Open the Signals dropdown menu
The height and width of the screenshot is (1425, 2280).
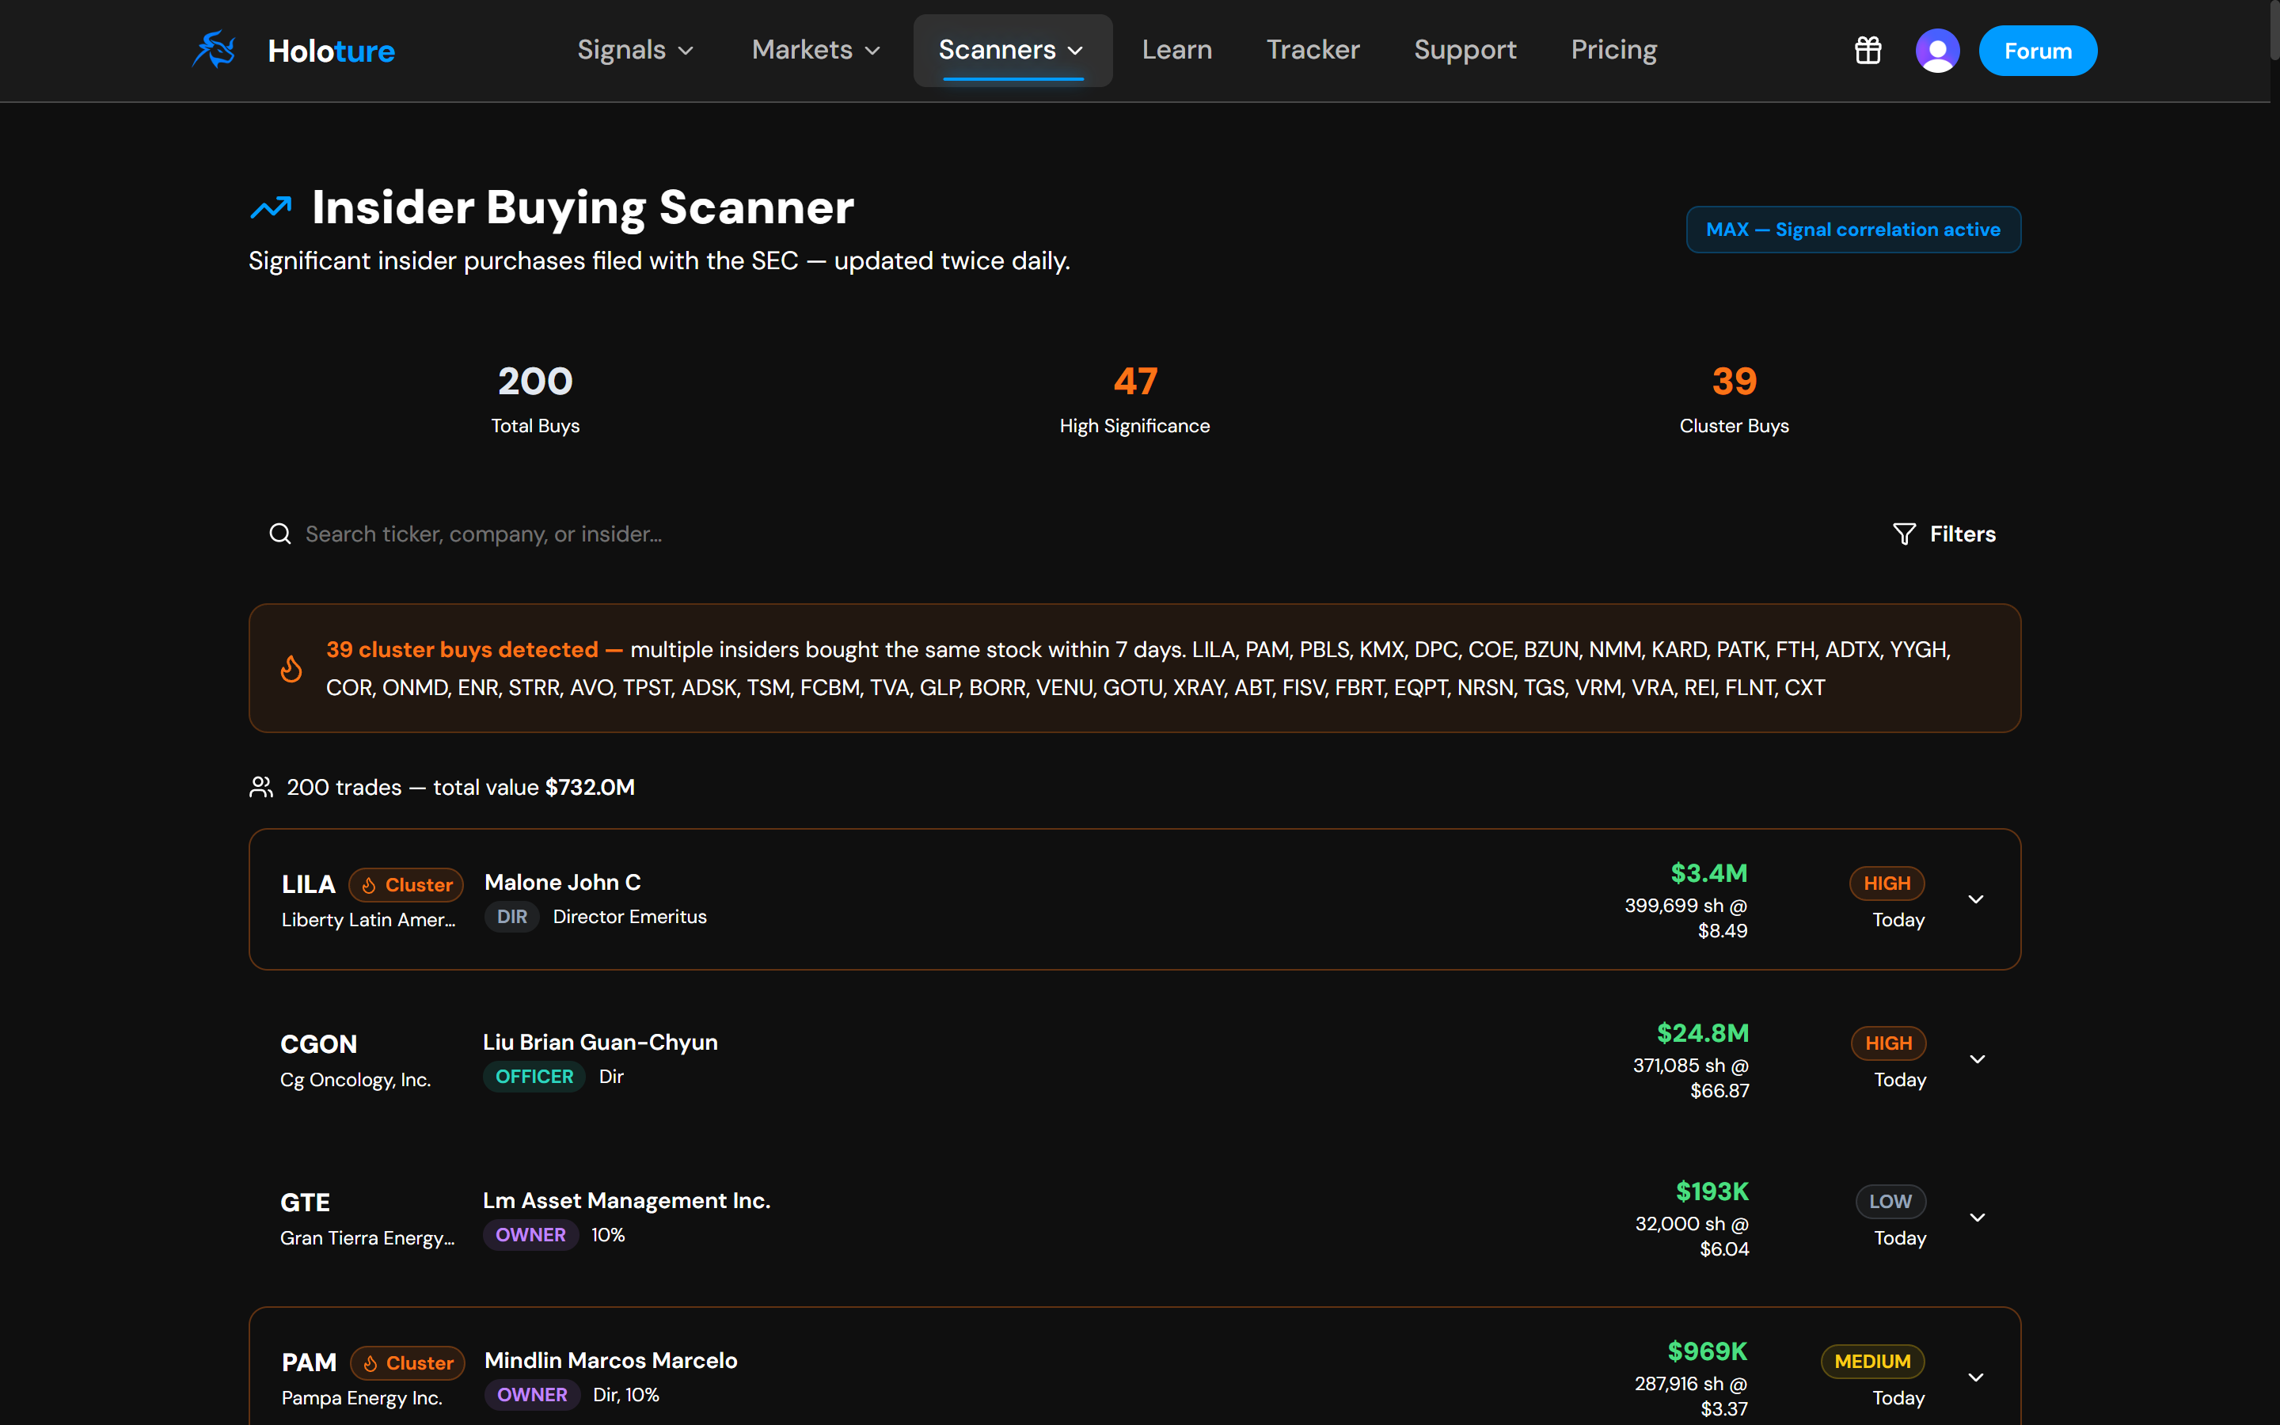[635, 50]
